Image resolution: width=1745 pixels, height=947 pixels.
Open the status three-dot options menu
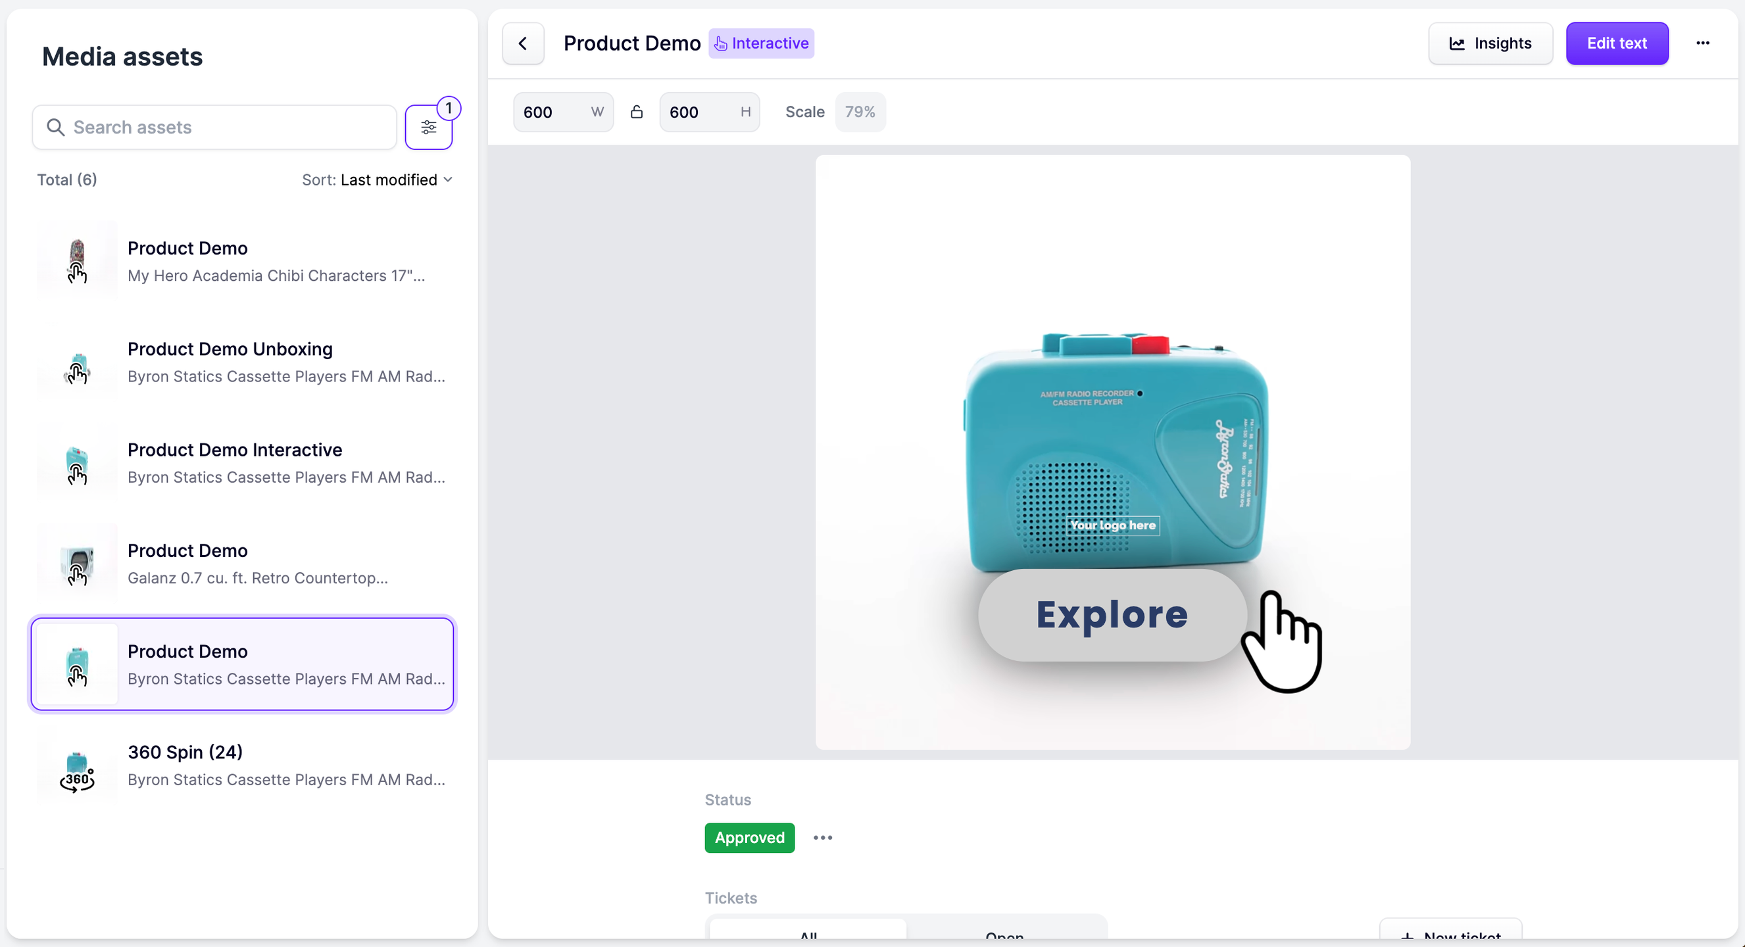(822, 837)
